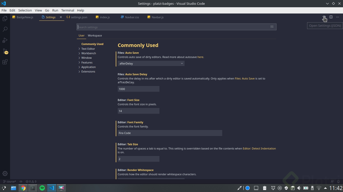Open Google Chrome from the taskbar
343x192 pixels.
[23, 188]
